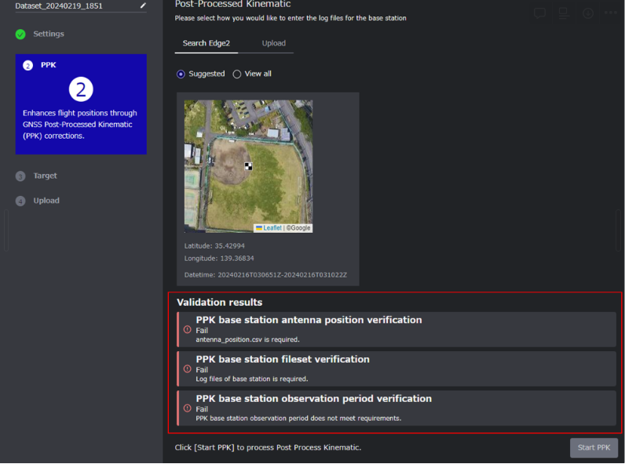The image size is (625, 464).
Task: Click the green Settings completed checkmark
Action: click(20, 34)
